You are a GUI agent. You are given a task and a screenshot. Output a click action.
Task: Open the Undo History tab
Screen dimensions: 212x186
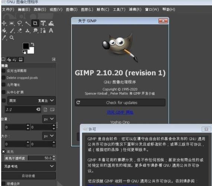(x=15, y=60)
